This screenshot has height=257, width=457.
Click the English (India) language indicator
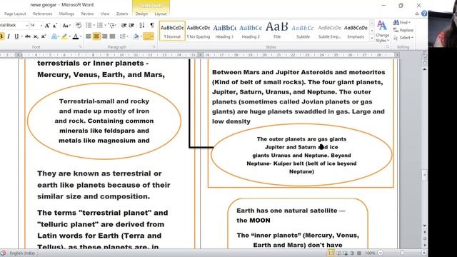point(22,253)
